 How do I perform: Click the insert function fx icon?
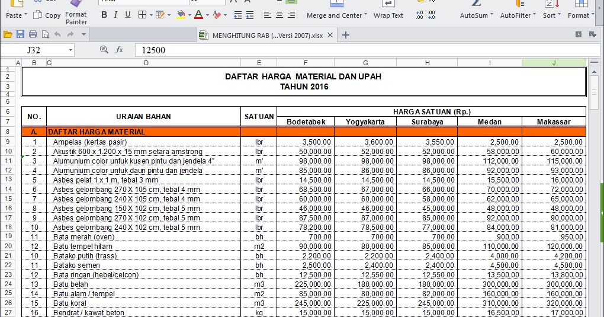tap(120, 50)
